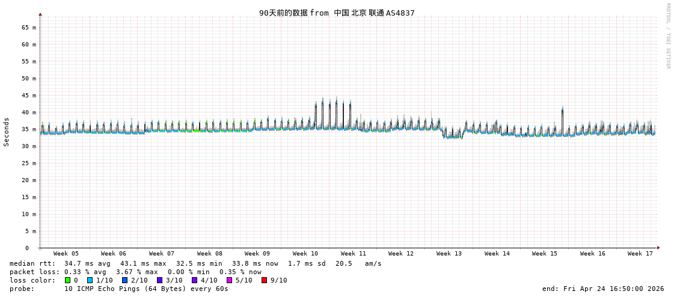Image resolution: width=674 pixels, height=297 pixels.
Task: Click the vertical Seconds axis title
Action: [x=7, y=132]
